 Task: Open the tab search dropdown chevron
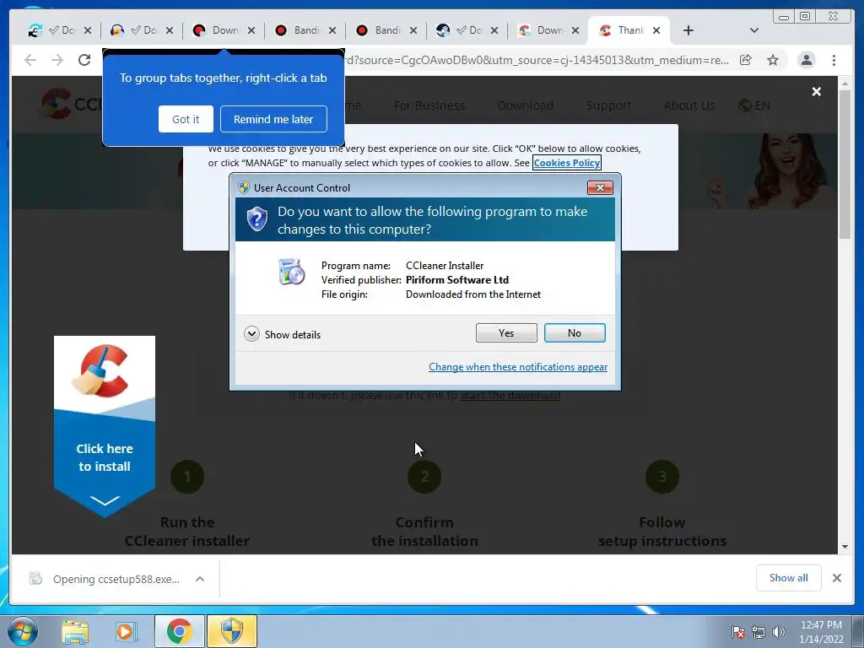753,30
